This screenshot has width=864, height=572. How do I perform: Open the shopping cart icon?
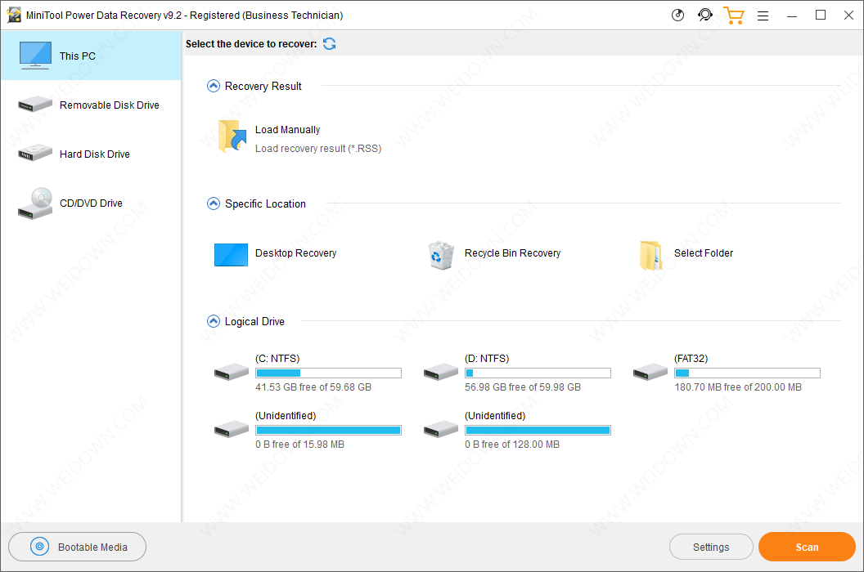tap(734, 16)
